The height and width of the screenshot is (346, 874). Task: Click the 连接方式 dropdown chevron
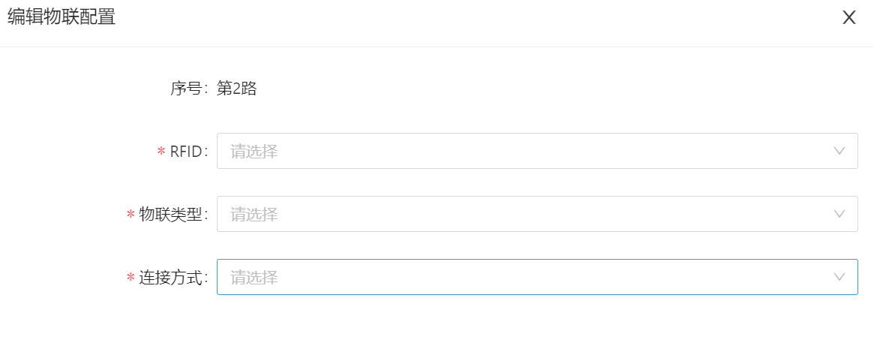tap(839, 277)
